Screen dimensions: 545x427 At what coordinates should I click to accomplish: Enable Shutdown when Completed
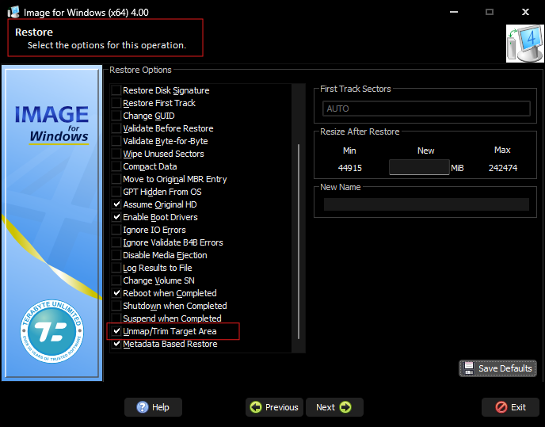click(x=116, y=306)
